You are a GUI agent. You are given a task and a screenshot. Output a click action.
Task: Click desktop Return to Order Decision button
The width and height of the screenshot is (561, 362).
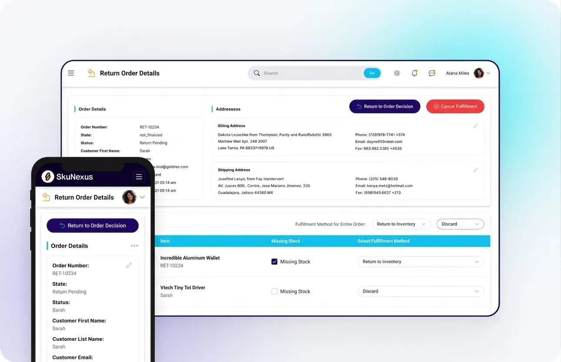point(385,107)
